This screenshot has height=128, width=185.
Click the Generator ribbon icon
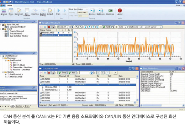pyautogui.click(x=18, y=12)
